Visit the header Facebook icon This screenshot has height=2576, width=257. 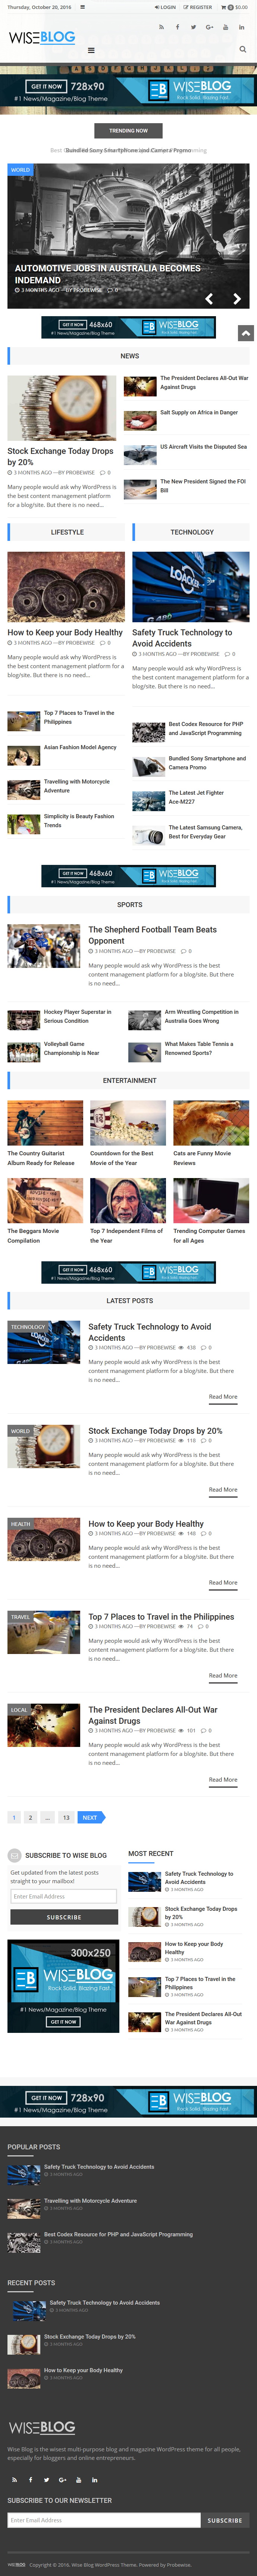[x=177, y=27]
